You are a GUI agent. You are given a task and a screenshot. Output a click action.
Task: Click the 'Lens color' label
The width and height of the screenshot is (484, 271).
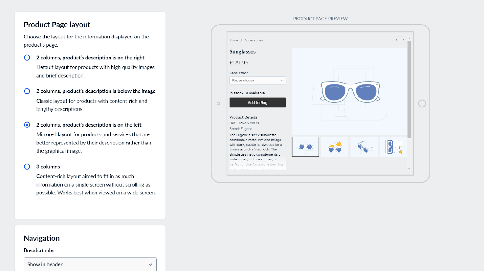239,73
